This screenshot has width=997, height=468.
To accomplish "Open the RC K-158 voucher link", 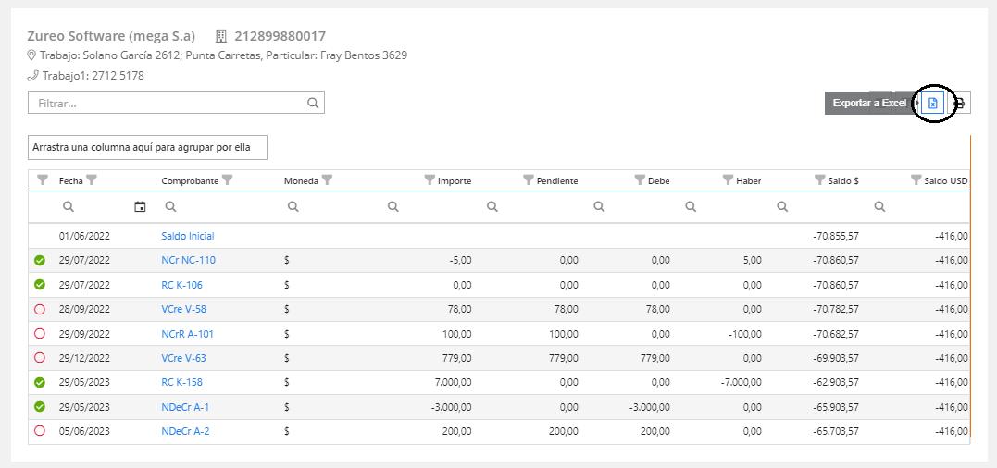I will pyautogui.click(x=181, y=382).
